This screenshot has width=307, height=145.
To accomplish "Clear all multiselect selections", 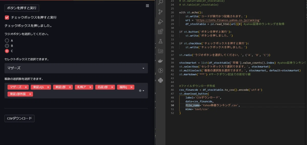I will coord(140,91).
